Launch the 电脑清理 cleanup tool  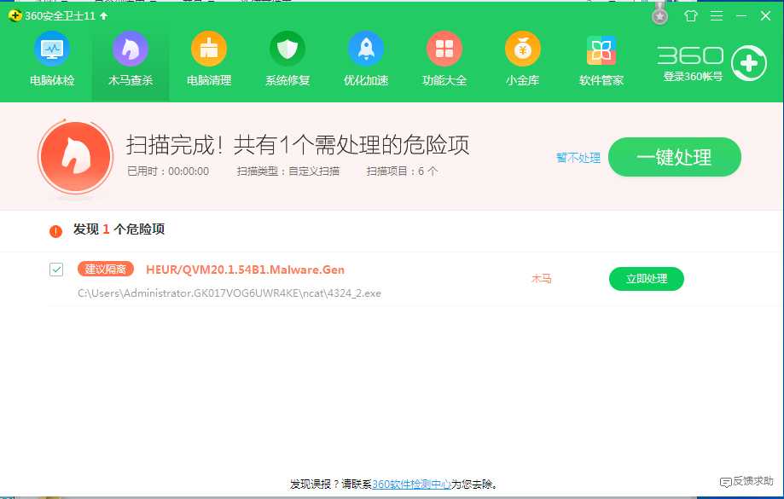click(209, 58)
